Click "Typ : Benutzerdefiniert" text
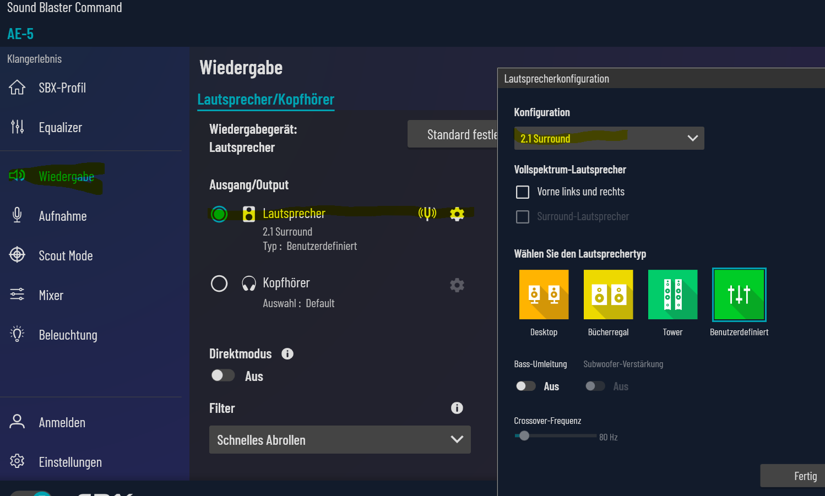Image resolution: width=825 pixels, height=496 pixels. (310, 246)
